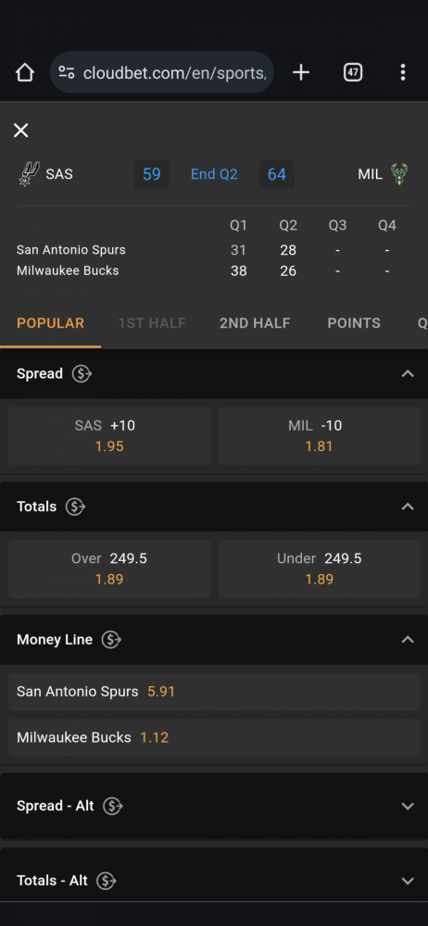
Task: Tap the cash-out icon beside Spread
Action: pyautogui.click(x=82, y=374)
